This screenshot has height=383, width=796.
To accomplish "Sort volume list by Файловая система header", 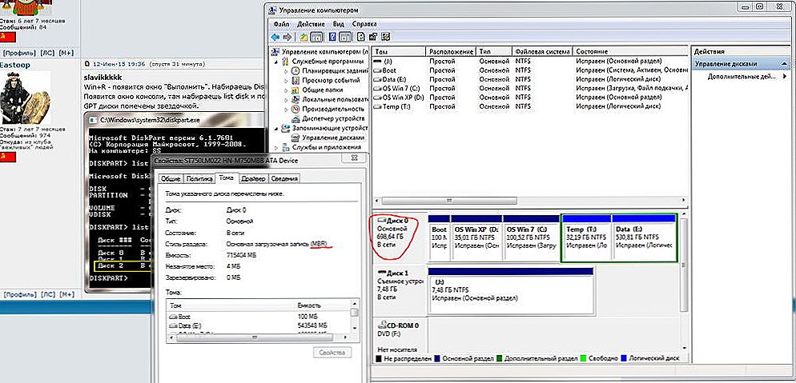I will pyautogui.click(x=542, y=52).
